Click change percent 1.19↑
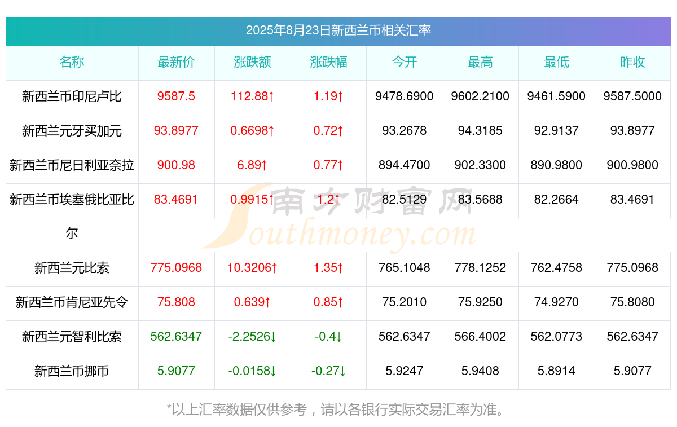Image resolution: width=677 pixels, height=427 pixels. coord(329,96)
